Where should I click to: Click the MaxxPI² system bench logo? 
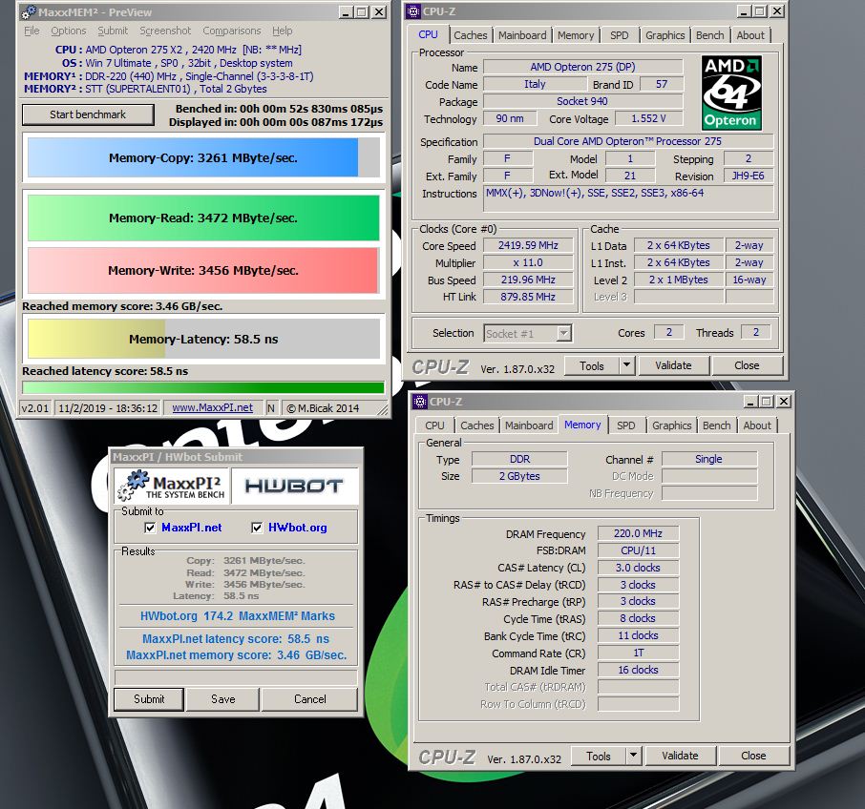172,486
